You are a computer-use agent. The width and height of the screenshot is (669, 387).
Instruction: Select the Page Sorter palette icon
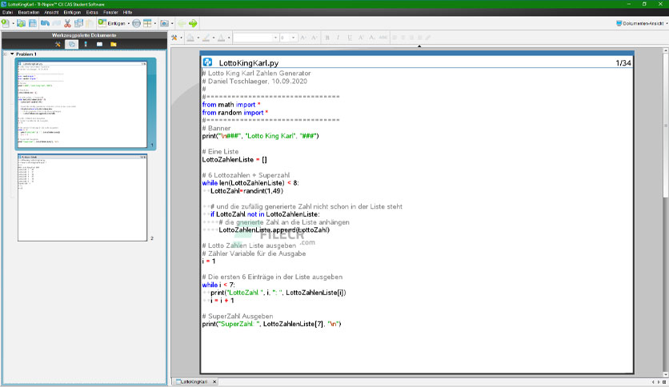72,44
